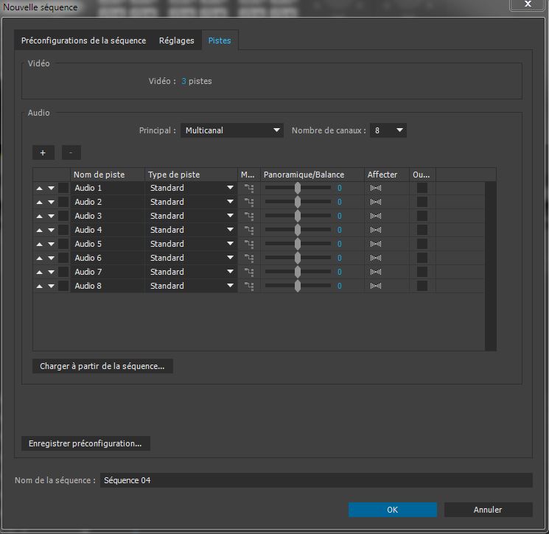Viewport: 549px width, 534px height.
Task: Toggle the checkbox left of Audio 8 name
Action: pyautogui.click(x=63, y=287)
